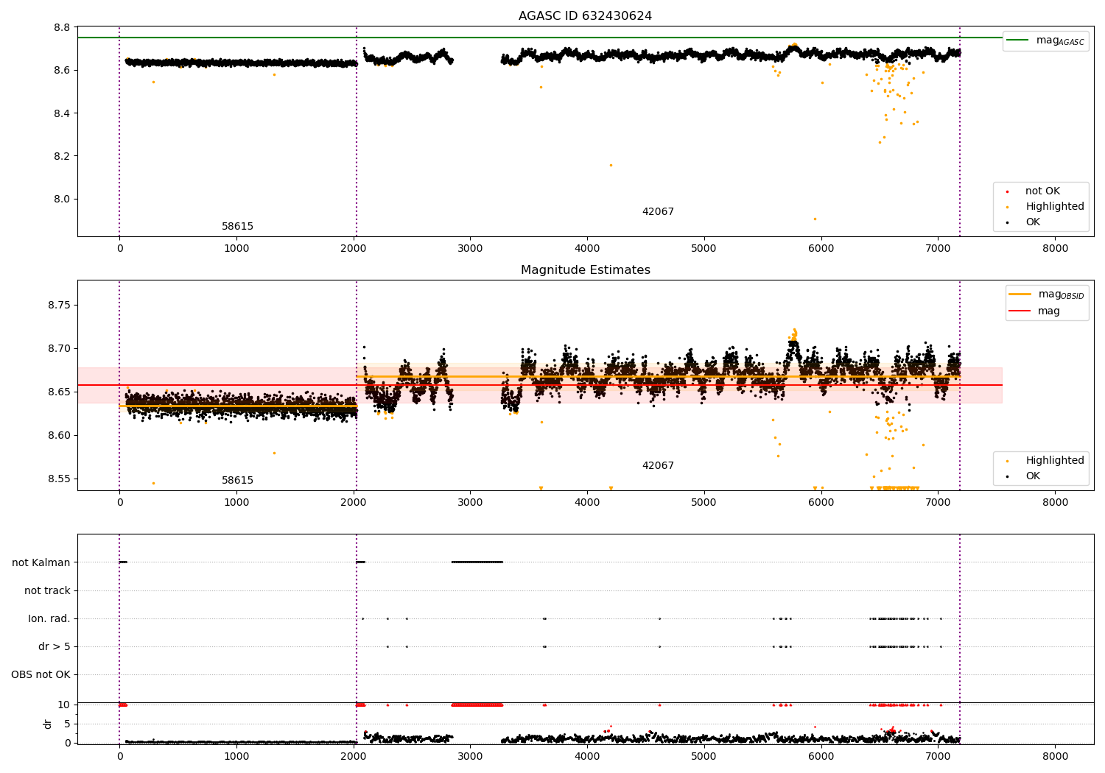Click "Highlighted" in the Magnitude Estimates legend

1055,460
